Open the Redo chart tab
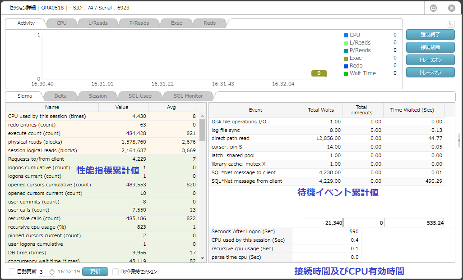The height and width of the screenshot is (280, 463). [210, 23]
